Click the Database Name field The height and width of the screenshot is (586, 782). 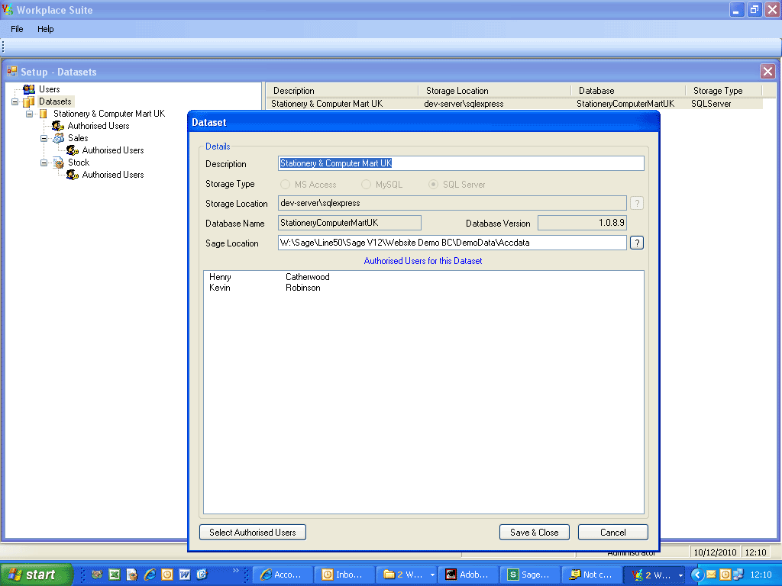(x=350, y=223)
